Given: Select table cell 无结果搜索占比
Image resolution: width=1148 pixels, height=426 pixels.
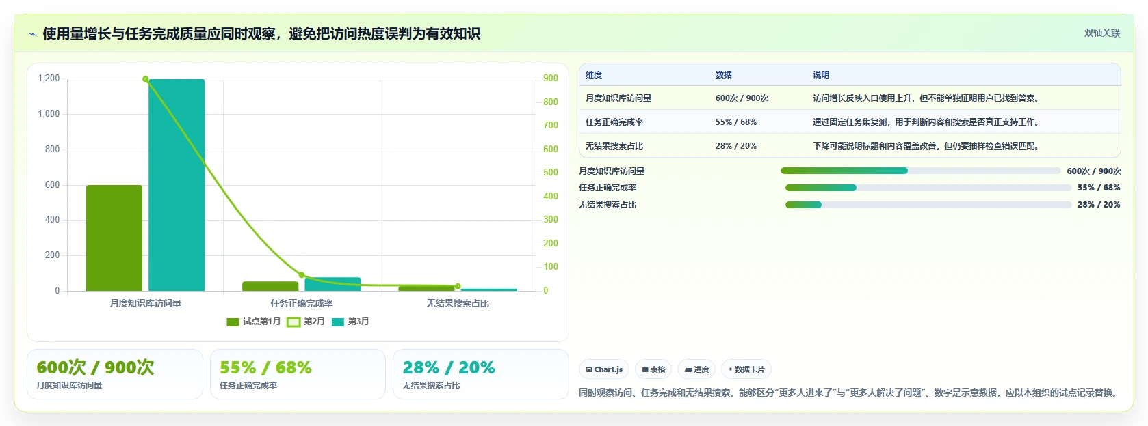Looking at the screenshot, I should coord(614,146).
